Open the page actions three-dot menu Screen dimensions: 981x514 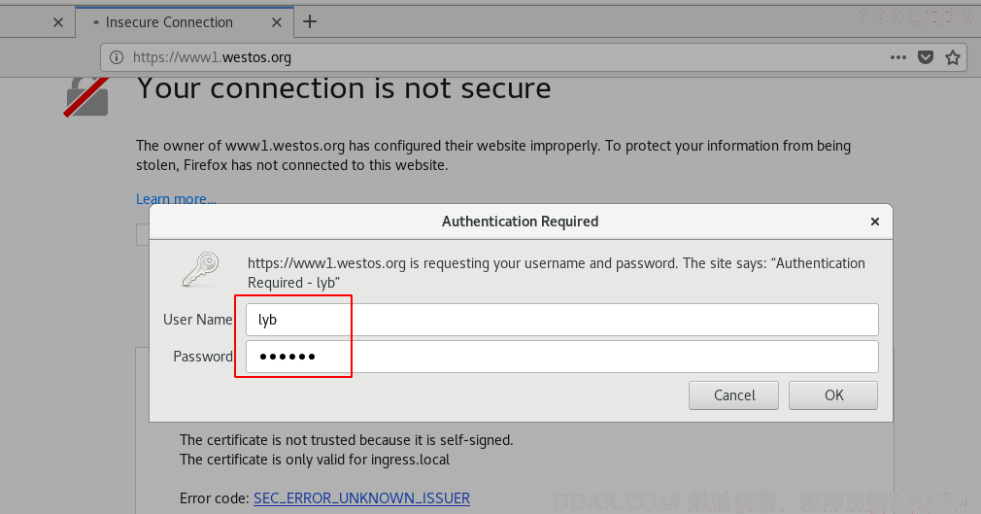898,57
